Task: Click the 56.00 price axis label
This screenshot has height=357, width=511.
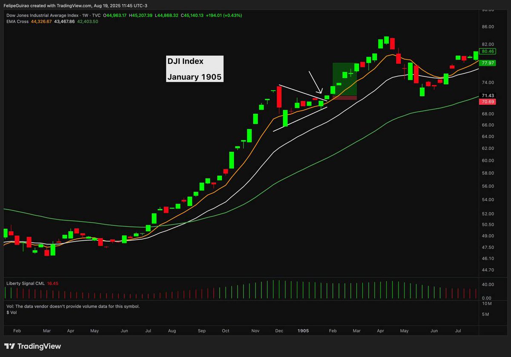Action: click(487, 187)
